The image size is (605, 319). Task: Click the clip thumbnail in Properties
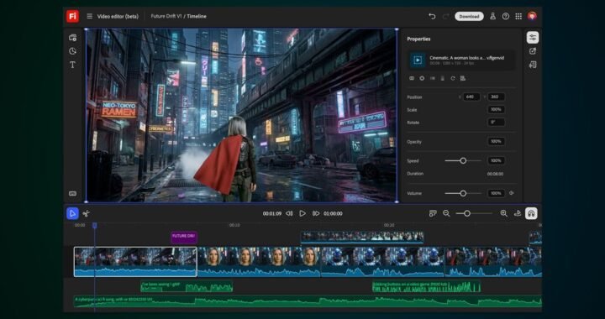pyautogui.click(x=418, y=60)
